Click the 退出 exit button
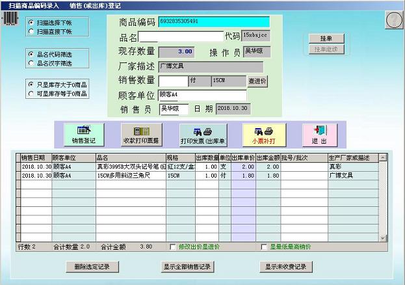 [320, 135]
